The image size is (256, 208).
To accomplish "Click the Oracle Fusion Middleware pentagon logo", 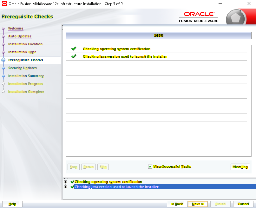I will [236, 17].
